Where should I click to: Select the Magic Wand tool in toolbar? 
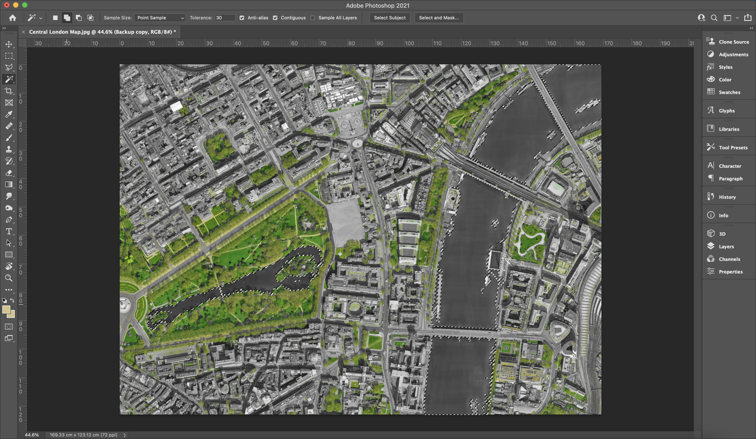click(x=9, y=79)
